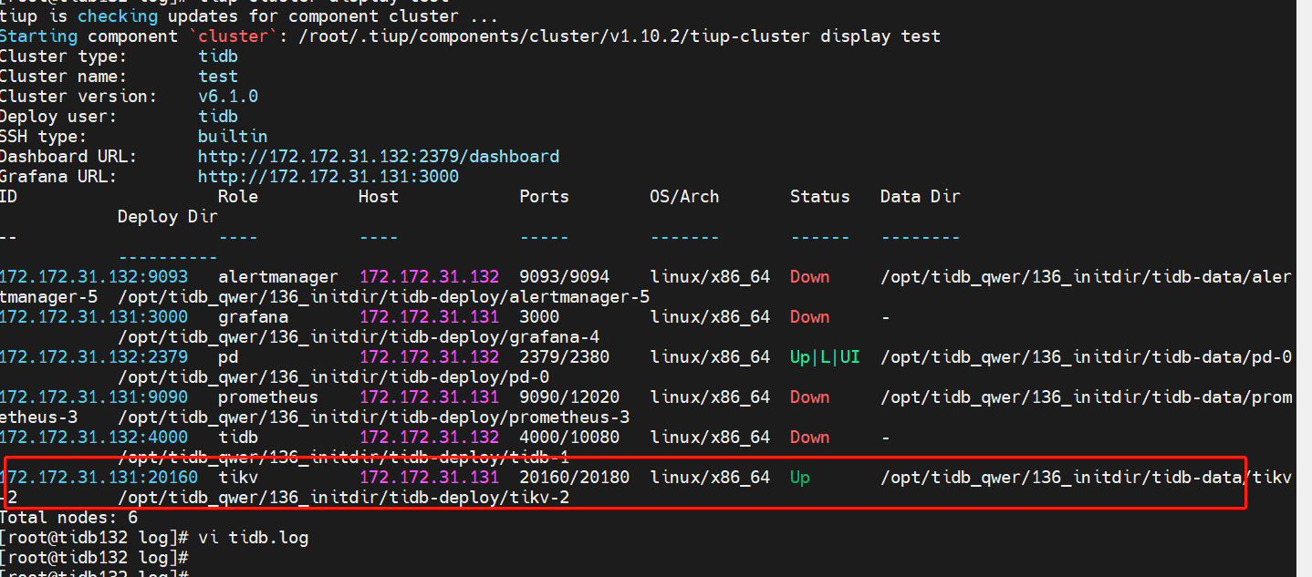This screenshot has height=577, width=1312.
Task: Click the Up status of tikv
Action: (x=799, y=478)
